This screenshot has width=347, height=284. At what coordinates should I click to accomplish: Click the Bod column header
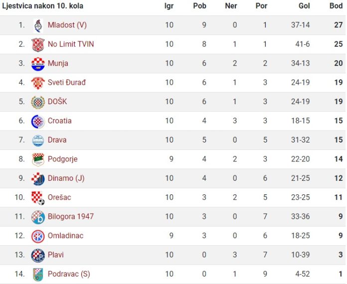(x=336, y=6)
